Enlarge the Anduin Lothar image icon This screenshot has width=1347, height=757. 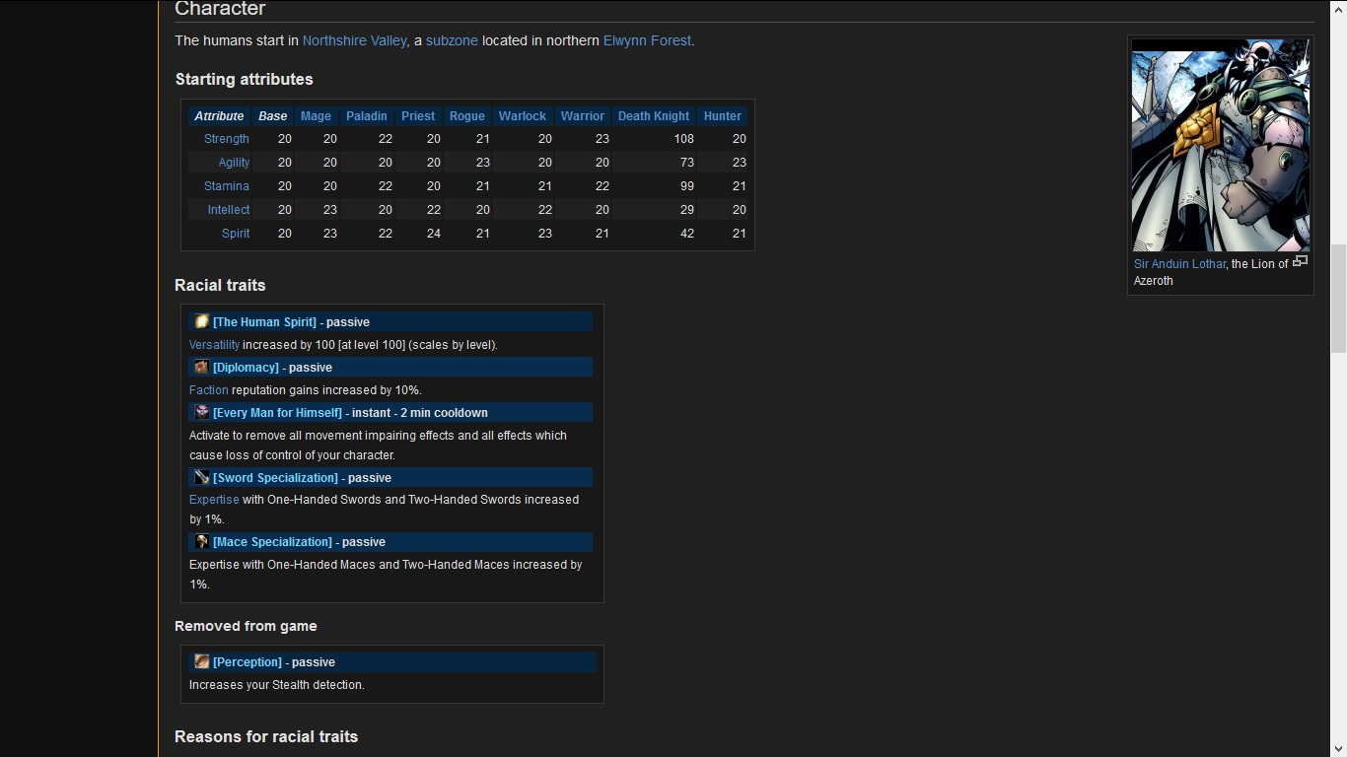click(1301, 261)
